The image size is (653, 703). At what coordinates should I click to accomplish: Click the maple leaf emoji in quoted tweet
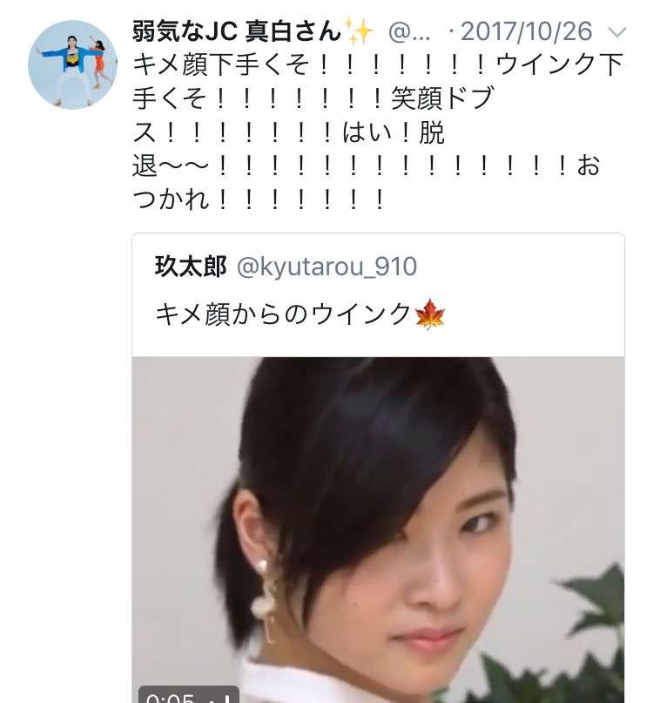point(430,314)
